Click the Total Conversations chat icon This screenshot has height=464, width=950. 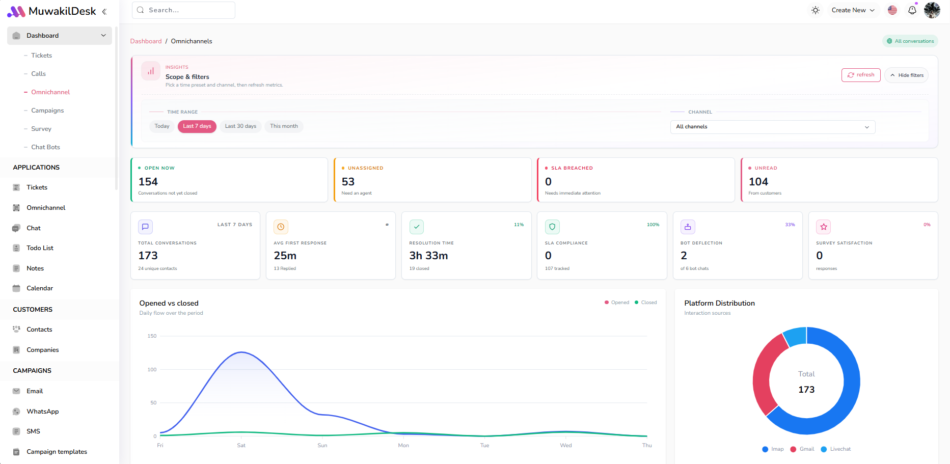pos(145,227)
